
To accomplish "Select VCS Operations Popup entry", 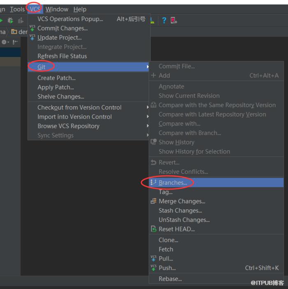I will [89, 19].
